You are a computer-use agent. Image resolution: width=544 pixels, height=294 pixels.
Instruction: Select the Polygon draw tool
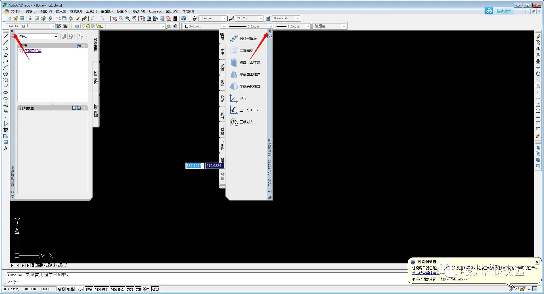(x=6, y=55)
